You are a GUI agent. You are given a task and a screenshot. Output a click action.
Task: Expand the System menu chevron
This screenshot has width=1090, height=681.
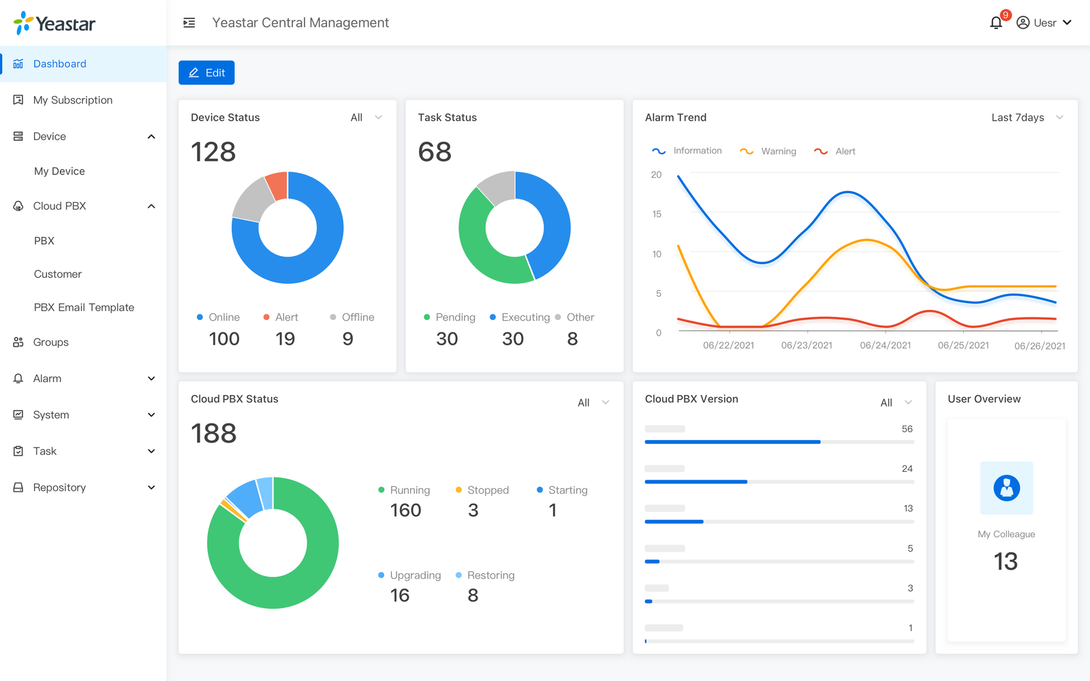[x=151, y=415]
